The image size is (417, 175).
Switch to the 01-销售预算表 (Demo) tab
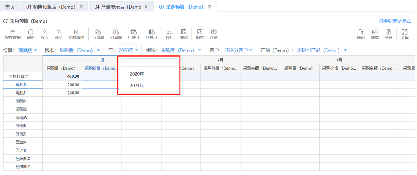coord(51,7)
